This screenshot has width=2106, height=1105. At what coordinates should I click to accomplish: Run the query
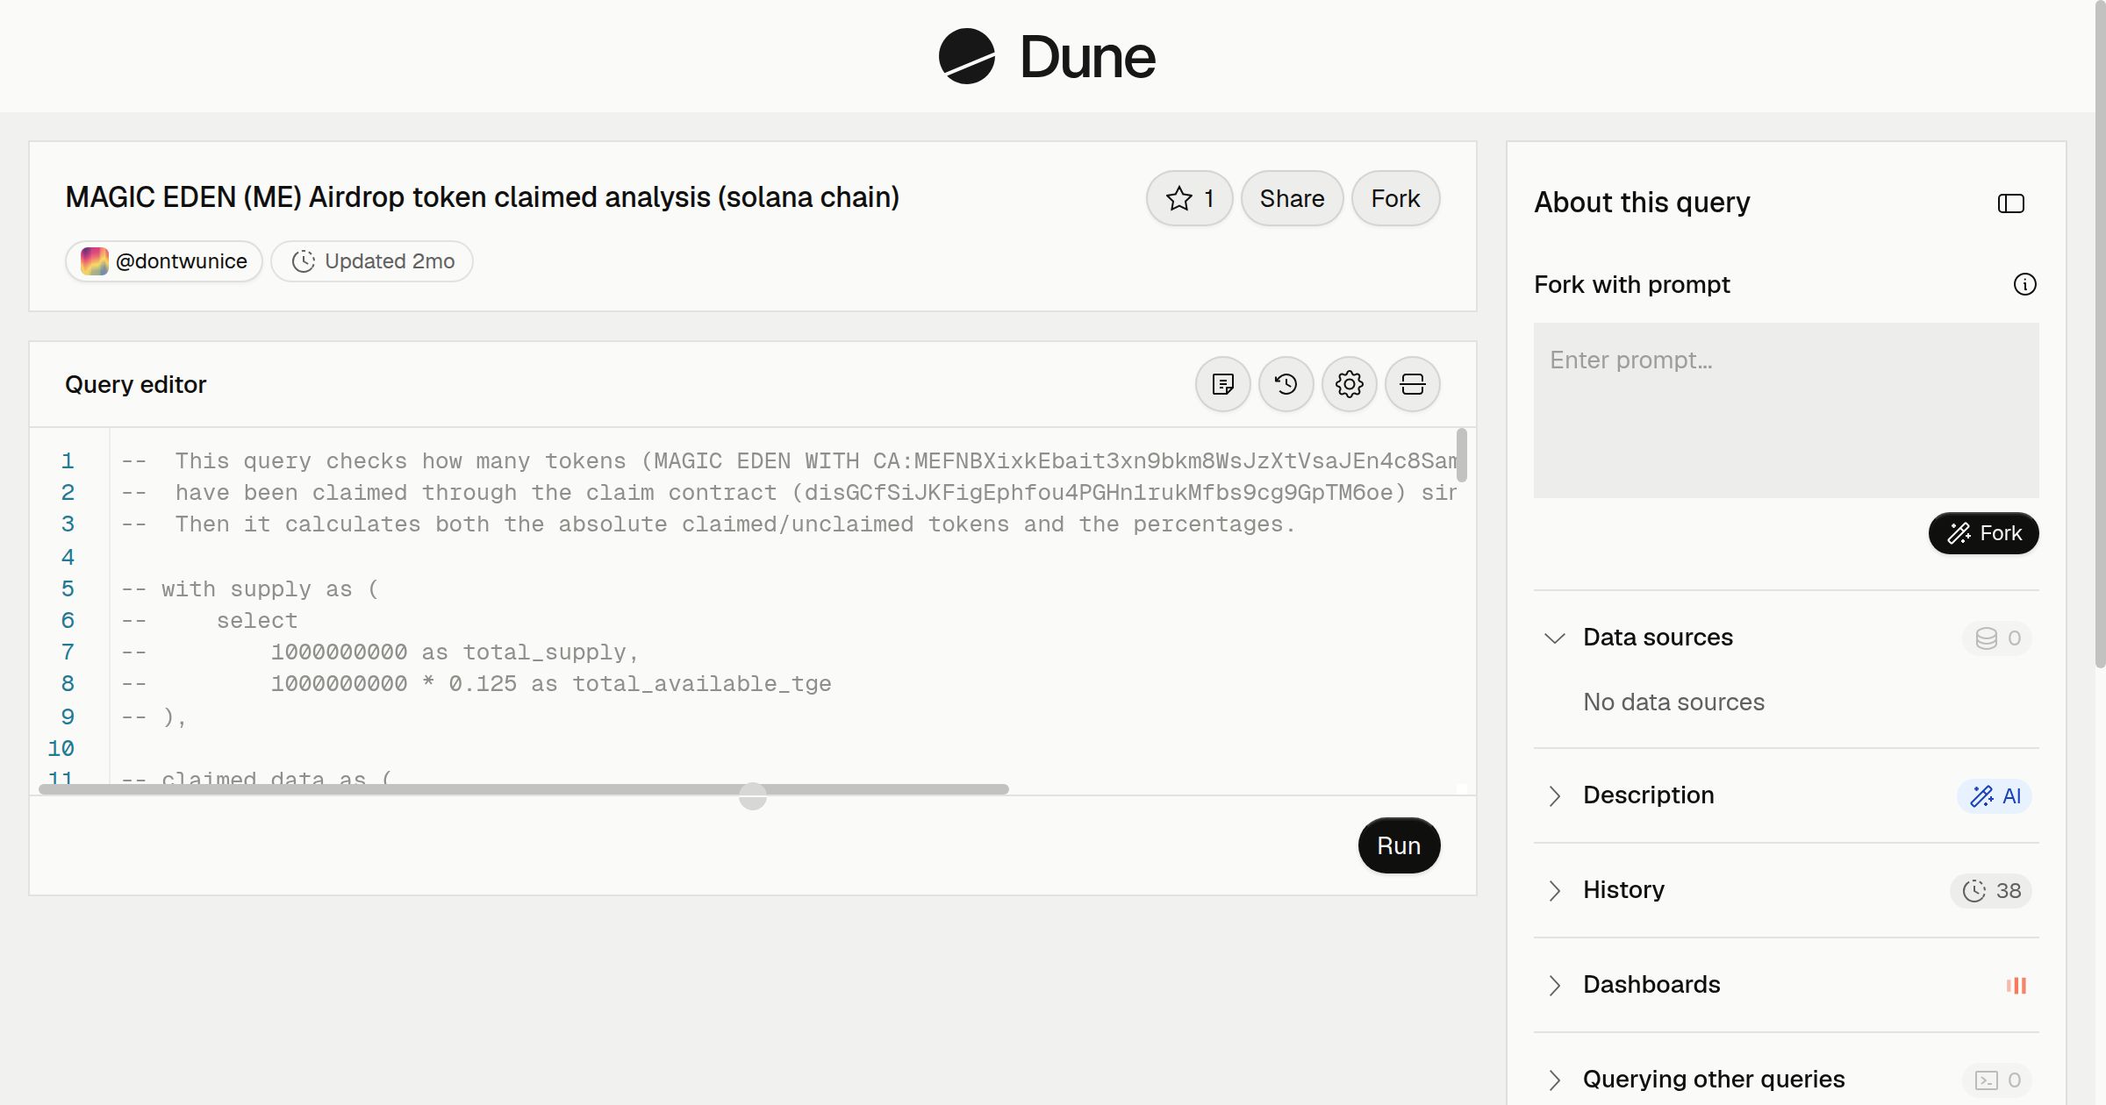pos(1399,845)
